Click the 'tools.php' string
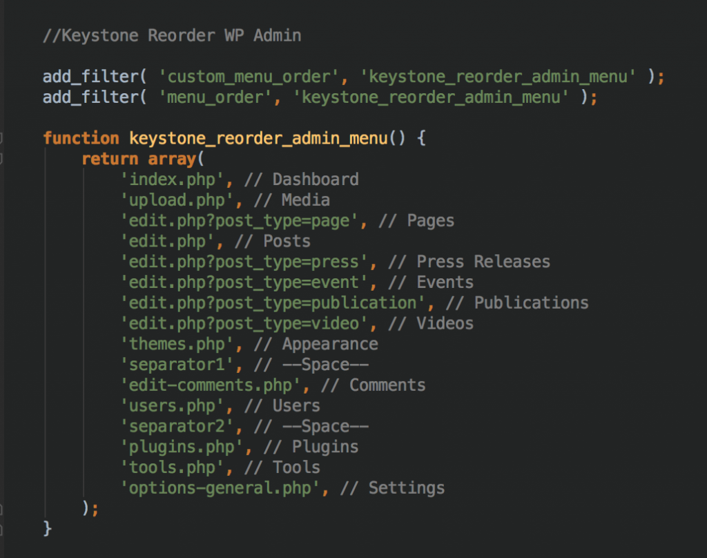The width and height of the screenshot is (707, 558). 172,468
